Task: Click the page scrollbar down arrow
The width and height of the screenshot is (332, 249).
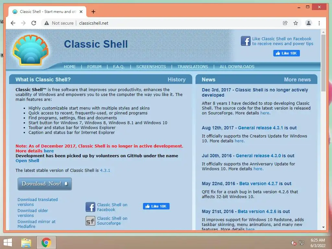Action: pos(323,227)
